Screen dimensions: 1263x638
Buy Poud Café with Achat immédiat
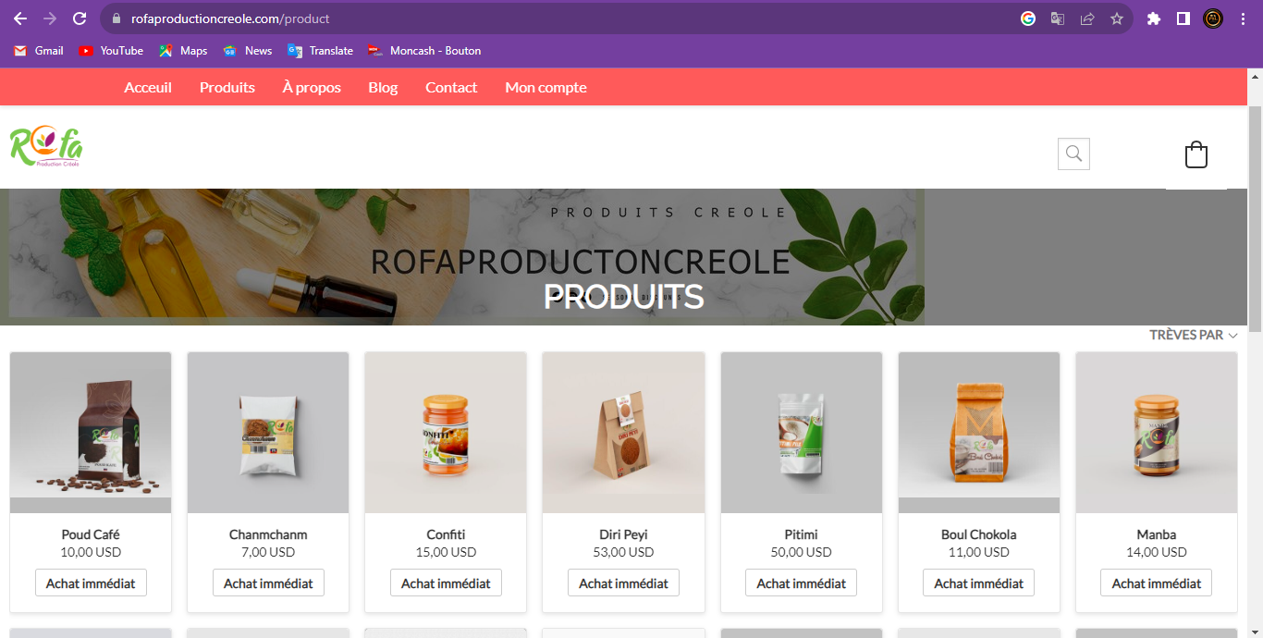click(x=91, y=583)
